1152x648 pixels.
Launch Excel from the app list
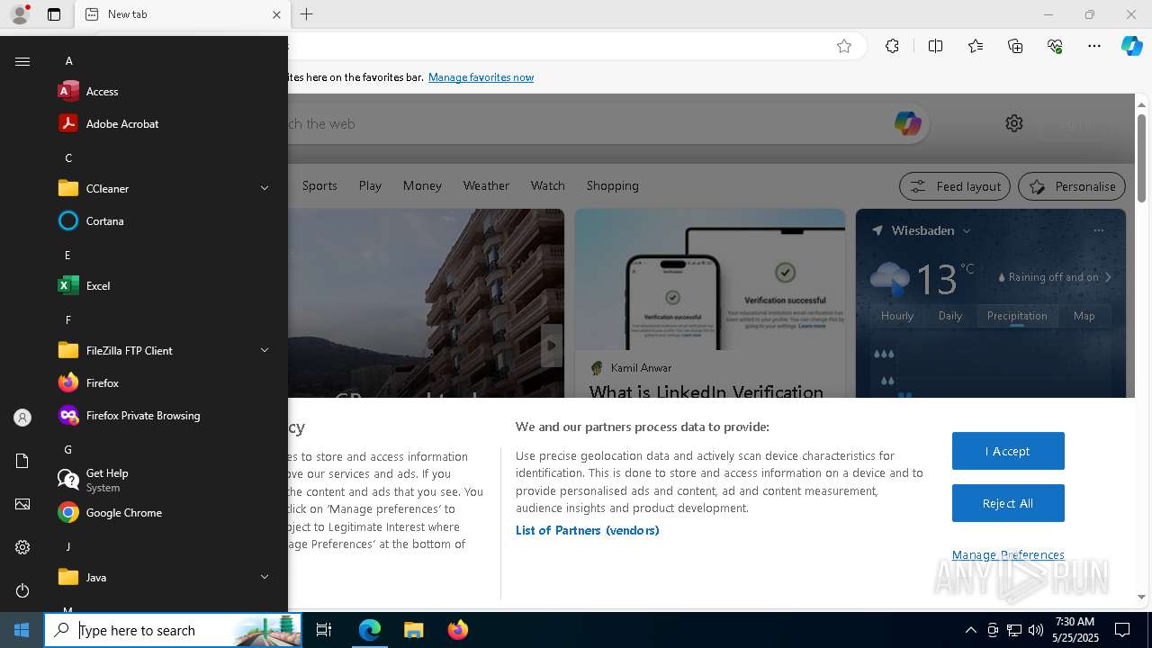[166, 286]
